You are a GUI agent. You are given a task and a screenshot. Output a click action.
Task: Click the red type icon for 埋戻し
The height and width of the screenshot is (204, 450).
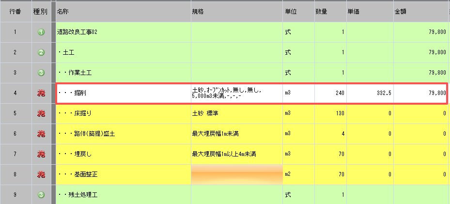click(x=41, y=154)
